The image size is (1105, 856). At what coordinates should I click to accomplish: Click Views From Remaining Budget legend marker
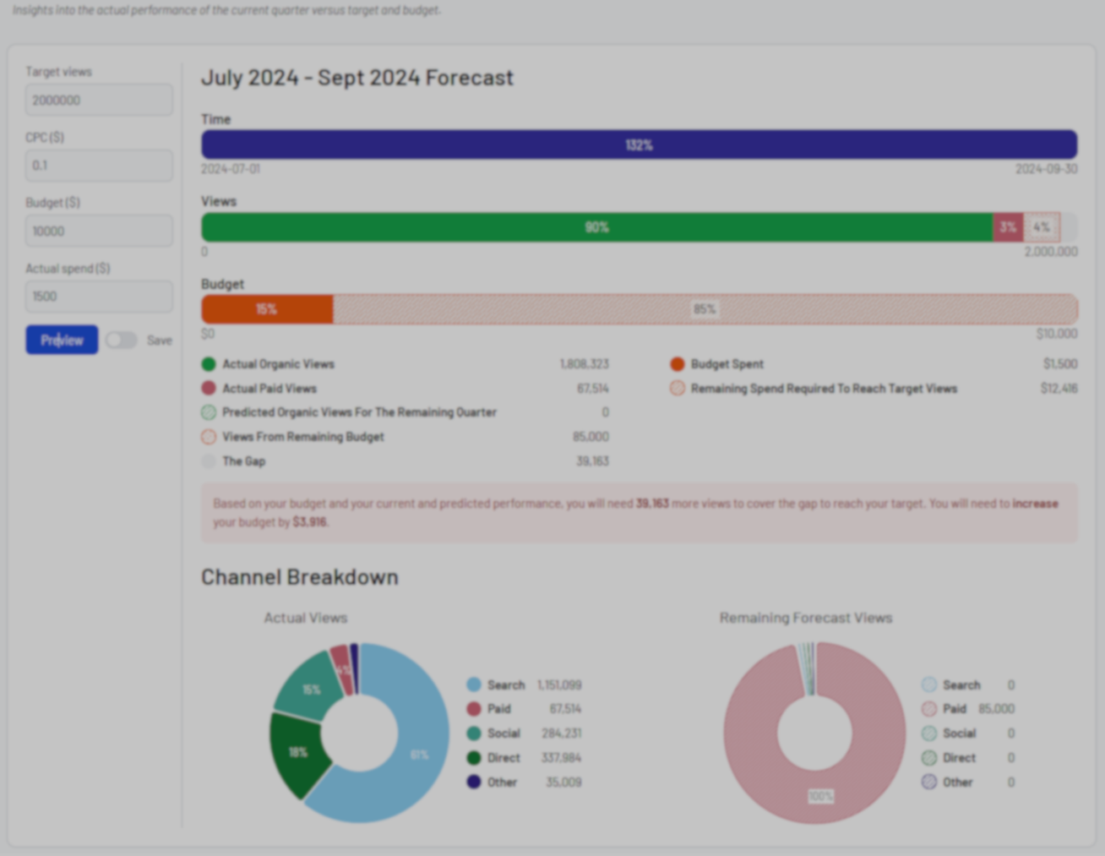tap(209, 437)
